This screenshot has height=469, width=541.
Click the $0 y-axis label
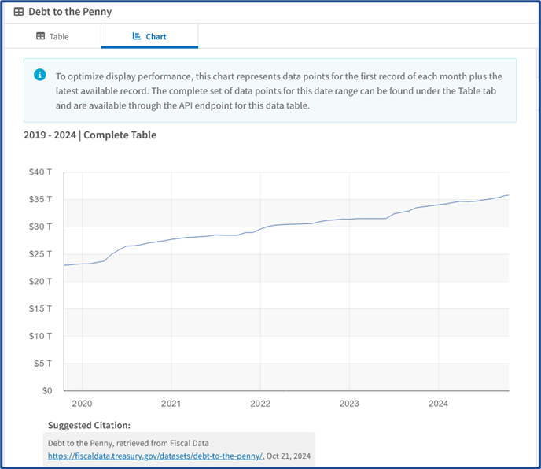click(x=46, y=390)
